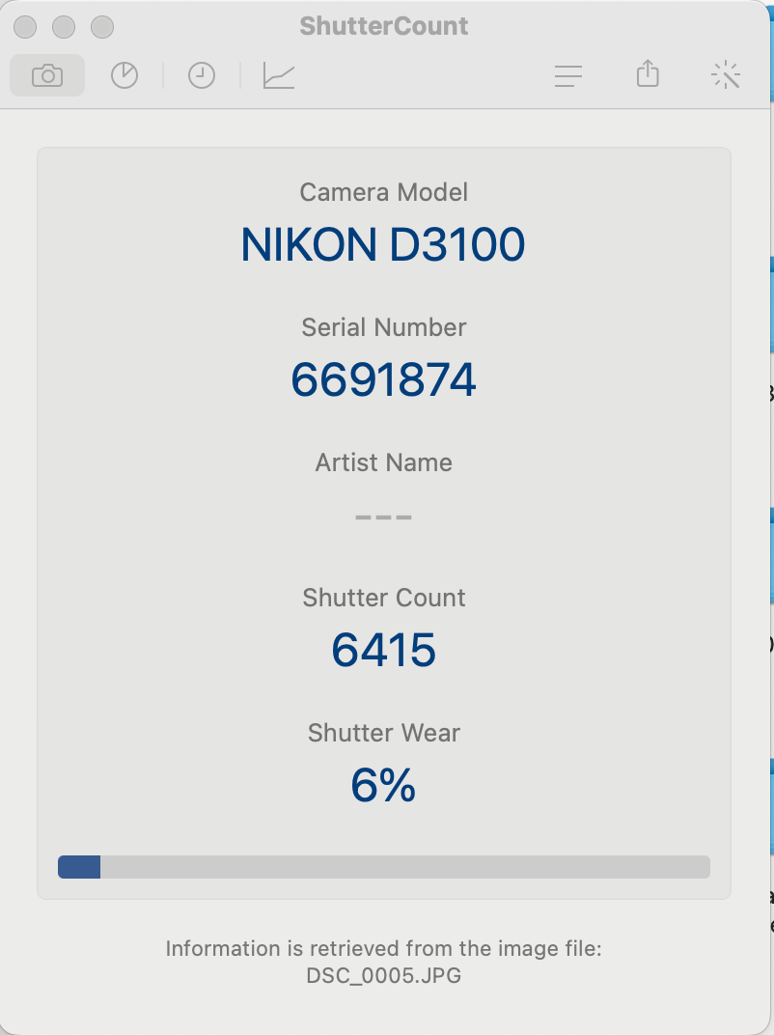Click the Camera Model label
This screenshot has width=774, height=1035.
point(383,192)
